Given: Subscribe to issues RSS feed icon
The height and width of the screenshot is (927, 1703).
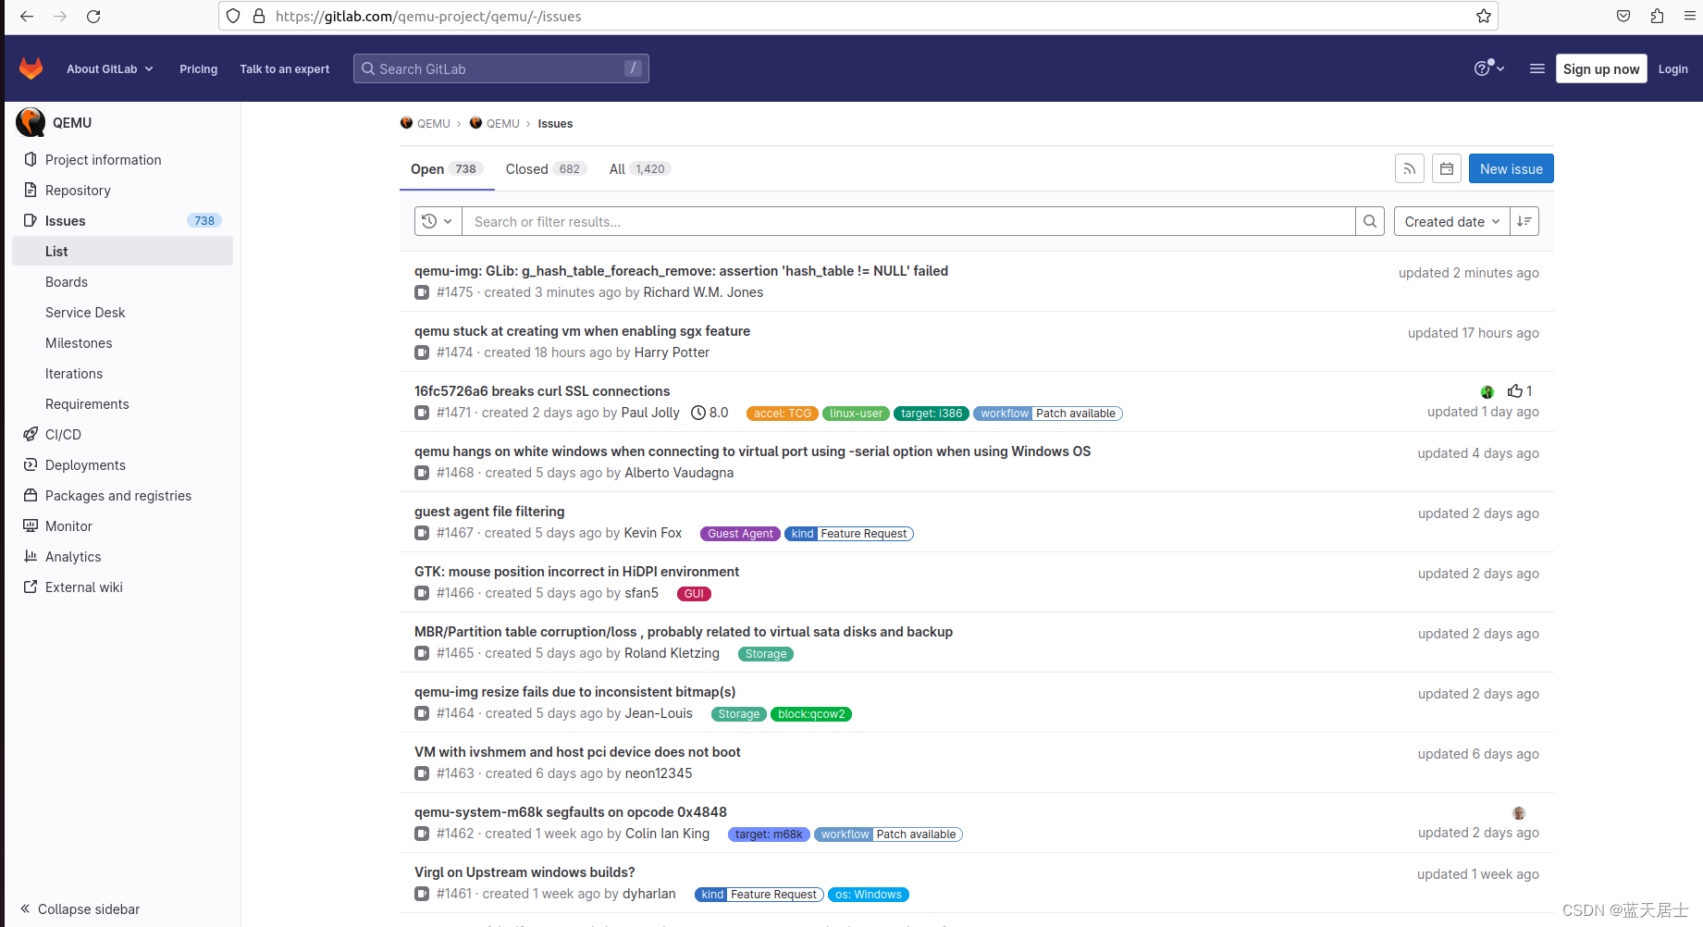Looking at the screenshot, I should 1409,168.
